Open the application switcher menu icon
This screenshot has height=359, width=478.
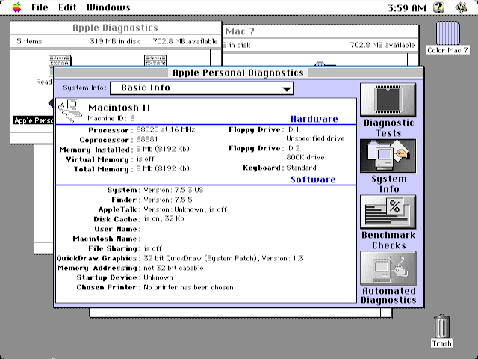click(462, 7)
